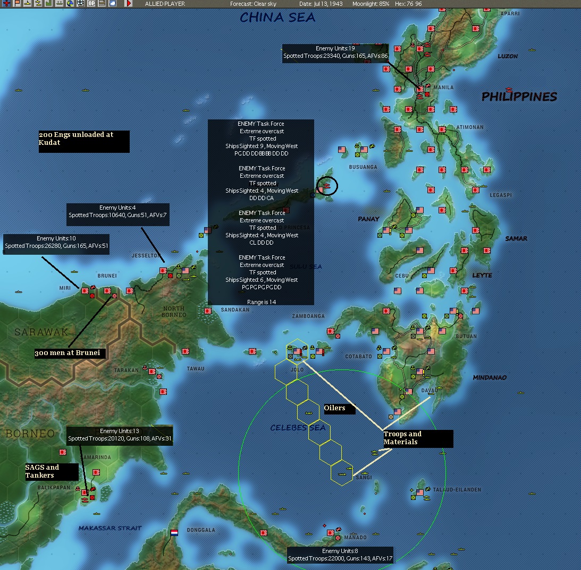581x570 pixels.
Task: Select the Japanese base at Tarakan
Action: point(152,372)
